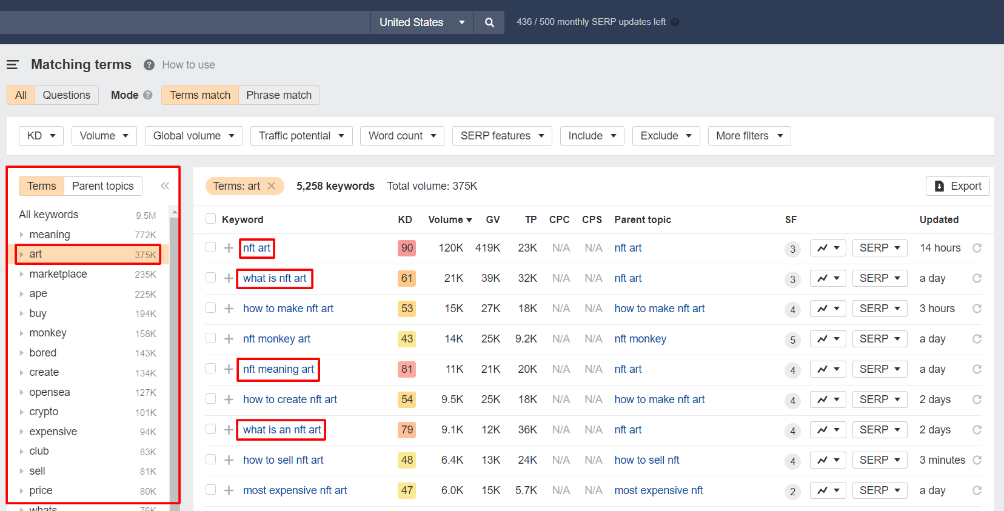Switch to the Questions tab
1004x511 pixels.
coord(66,95)
